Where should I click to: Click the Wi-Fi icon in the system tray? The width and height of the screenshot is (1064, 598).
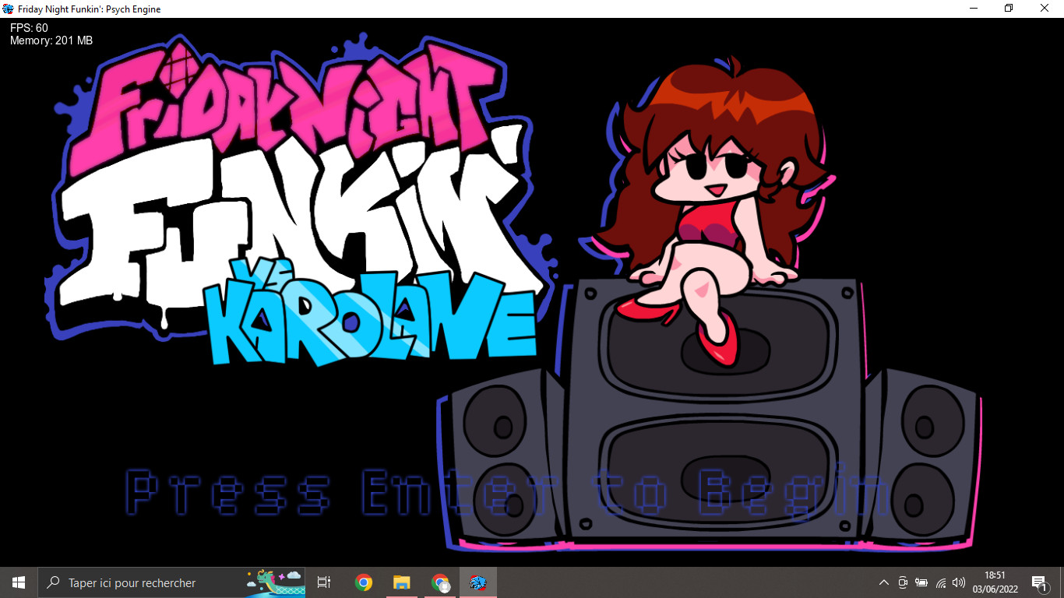click(940, 582)
